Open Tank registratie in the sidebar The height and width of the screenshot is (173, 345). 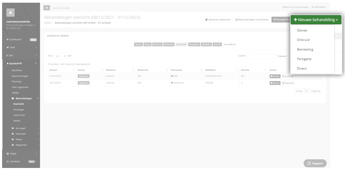pos(20,87)
